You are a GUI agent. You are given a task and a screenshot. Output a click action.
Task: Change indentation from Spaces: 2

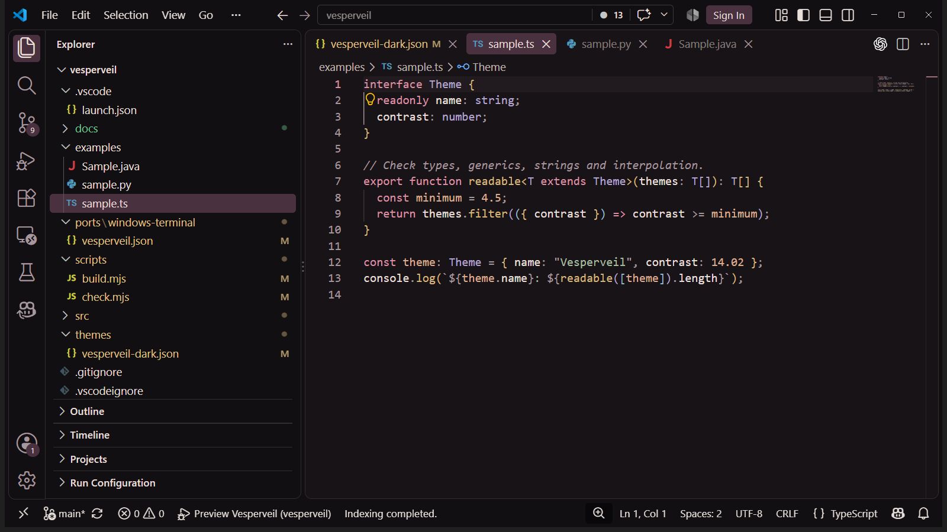coord(701,514)
